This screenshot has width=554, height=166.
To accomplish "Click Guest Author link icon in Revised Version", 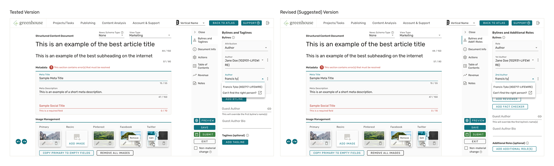I will click(x=540, y=116).
